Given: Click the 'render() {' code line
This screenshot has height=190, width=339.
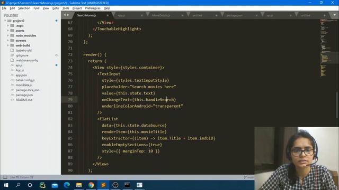Looking at the screenshot, I should click(x=95, y=54).
